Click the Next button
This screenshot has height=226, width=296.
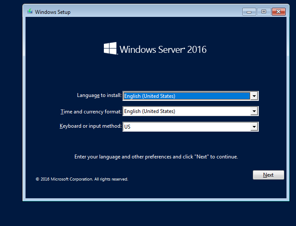(x=268, y=175)
